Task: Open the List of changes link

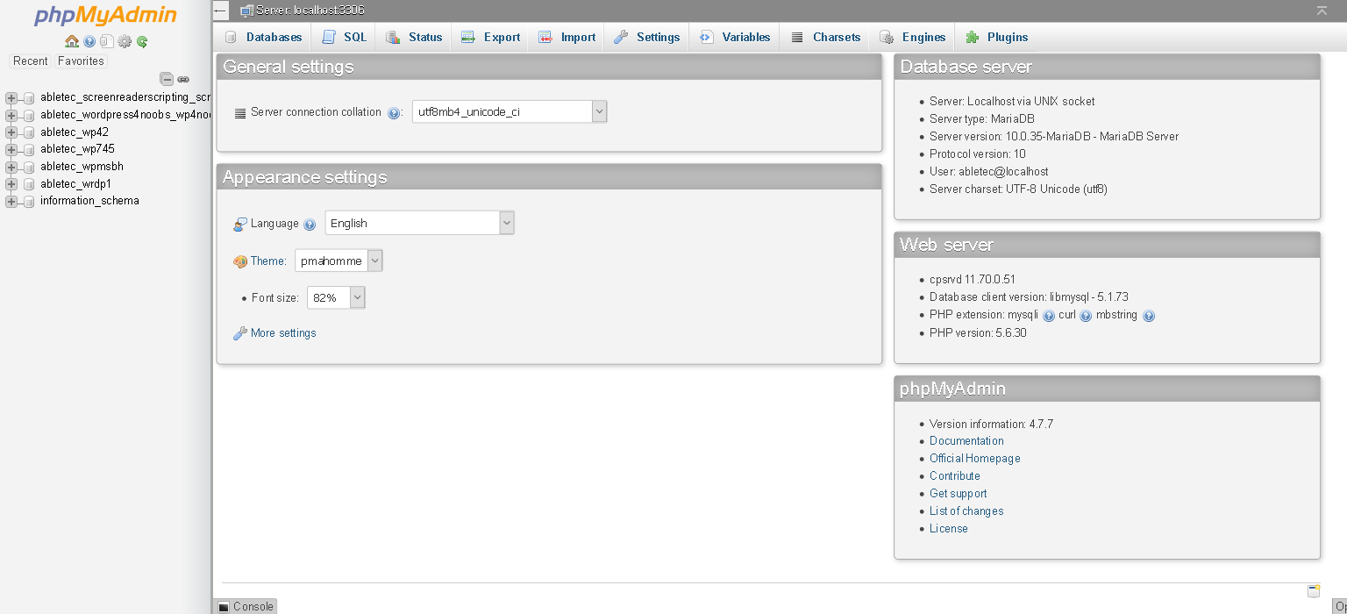Action: pos(966,511)
